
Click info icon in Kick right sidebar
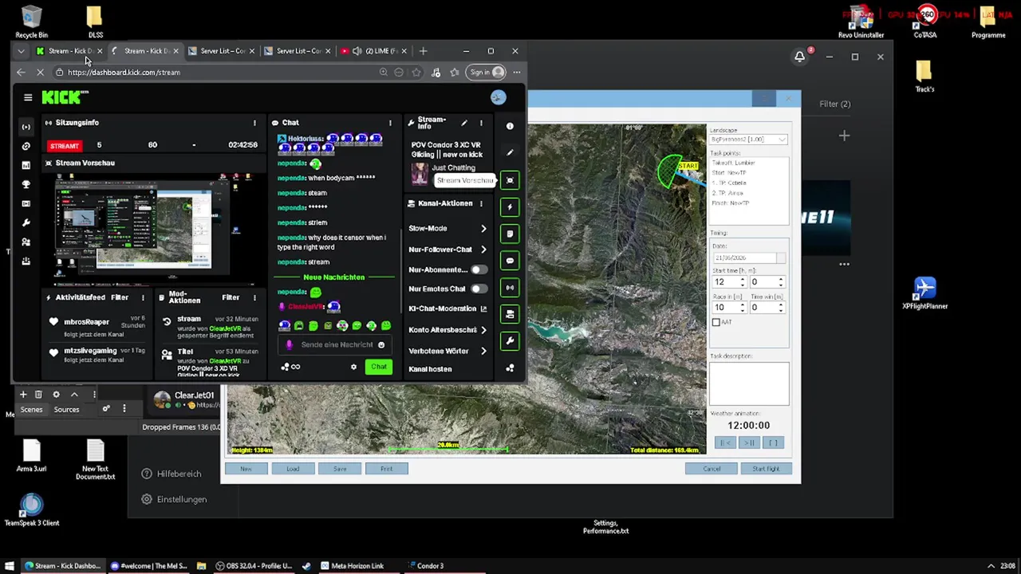(510, 126)
